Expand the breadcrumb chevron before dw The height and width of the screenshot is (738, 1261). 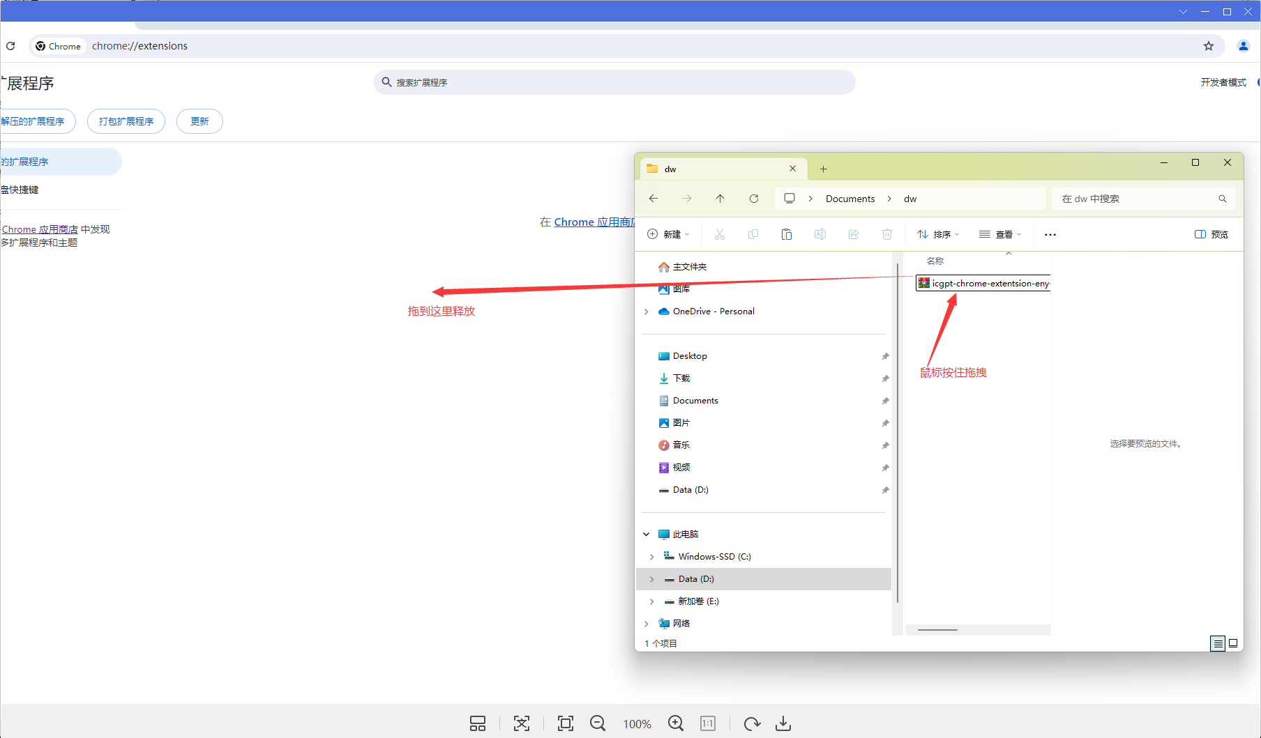tap(889, 199)
